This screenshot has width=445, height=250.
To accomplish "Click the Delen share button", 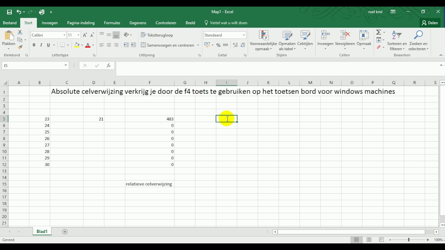I will (x=430, y=23).
